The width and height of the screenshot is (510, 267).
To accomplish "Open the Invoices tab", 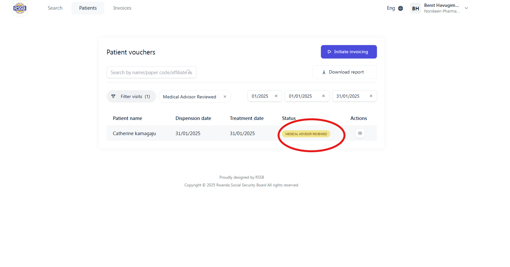I will [x=122, y=8].
